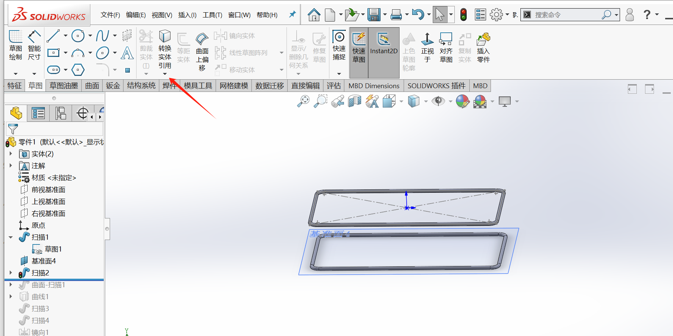Select the Centerpoint Arc tool
The height and width of the screenshot is (336, 673).
tap(78, 53)
